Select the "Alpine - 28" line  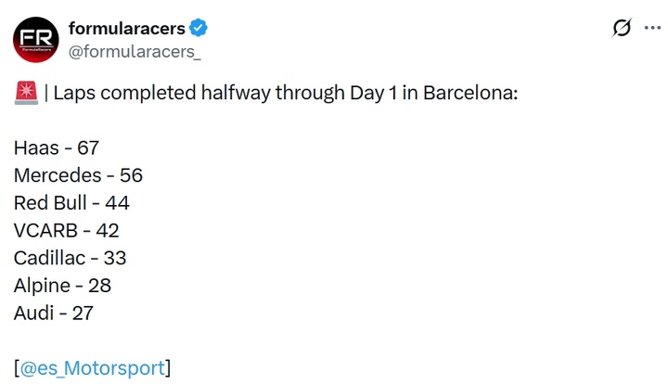(62, 286)
